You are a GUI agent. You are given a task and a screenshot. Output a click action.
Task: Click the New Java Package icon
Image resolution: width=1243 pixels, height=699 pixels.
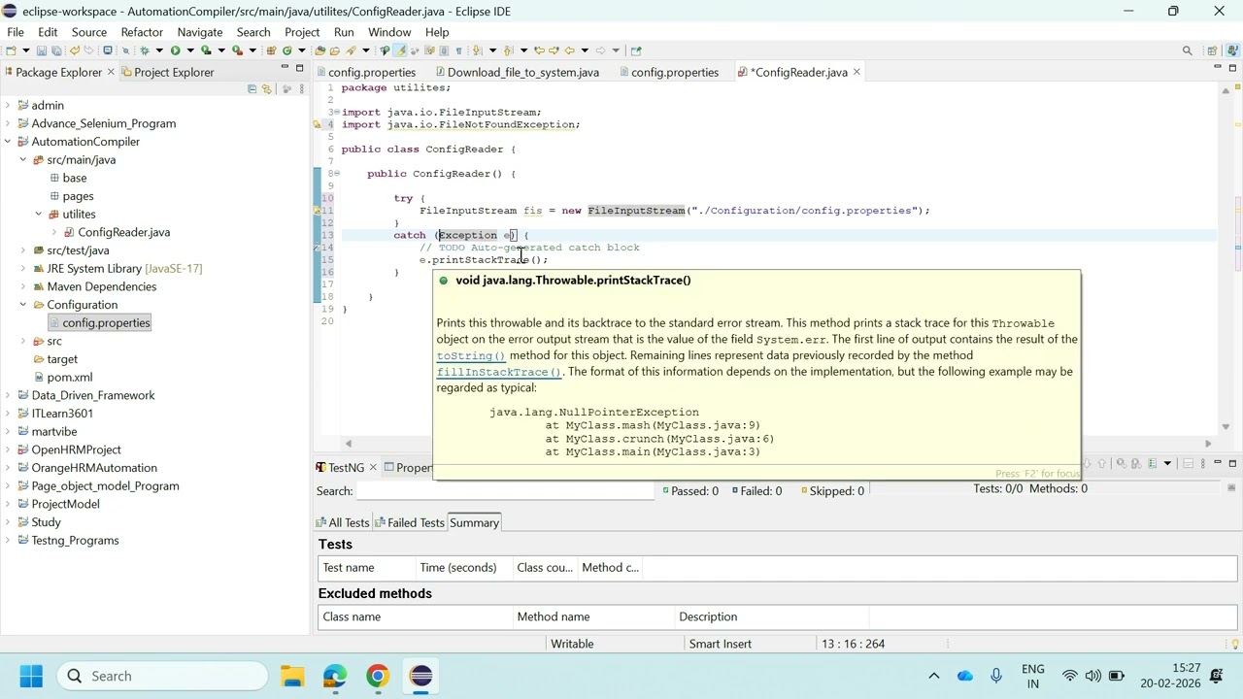[x=271, y=50]
